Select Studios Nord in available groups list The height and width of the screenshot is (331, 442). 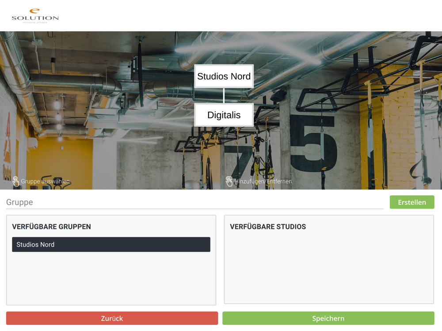click(111, 244)
